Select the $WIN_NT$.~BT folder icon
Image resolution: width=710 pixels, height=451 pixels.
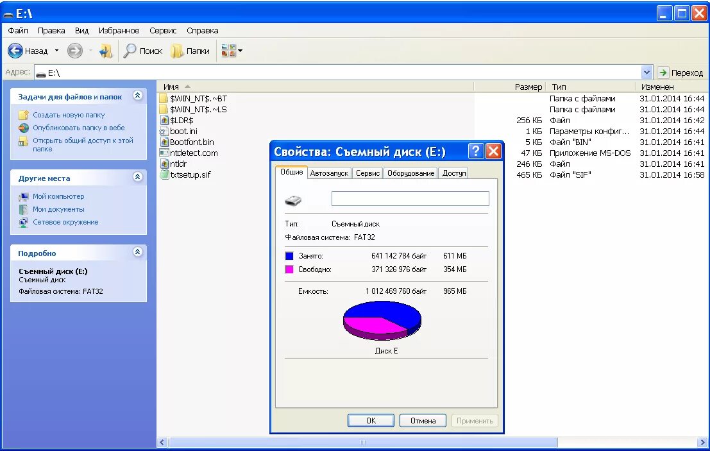coord(164,98)
